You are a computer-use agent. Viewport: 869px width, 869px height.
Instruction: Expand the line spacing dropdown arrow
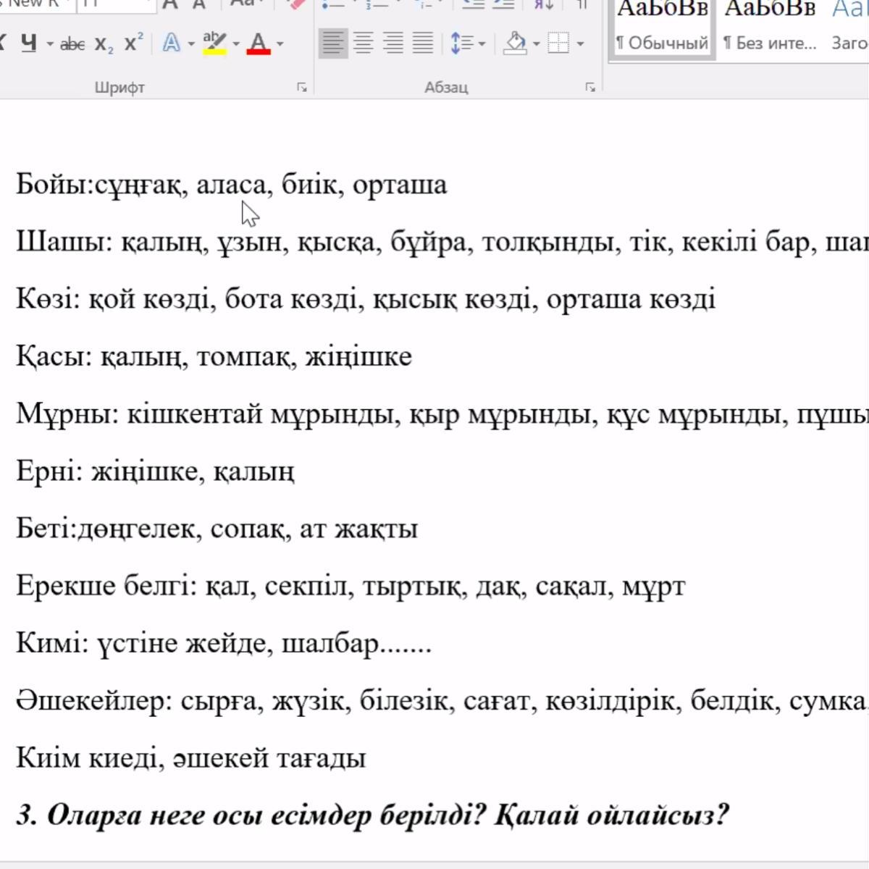pos(482,44)
